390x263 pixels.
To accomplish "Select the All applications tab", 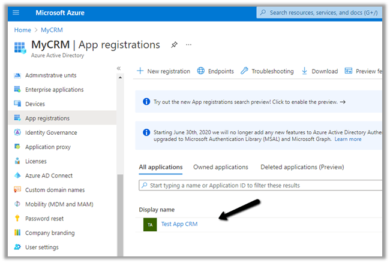I will tap(161, 167).
